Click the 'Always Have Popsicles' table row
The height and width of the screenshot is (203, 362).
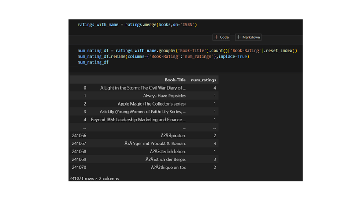(164, 96)
